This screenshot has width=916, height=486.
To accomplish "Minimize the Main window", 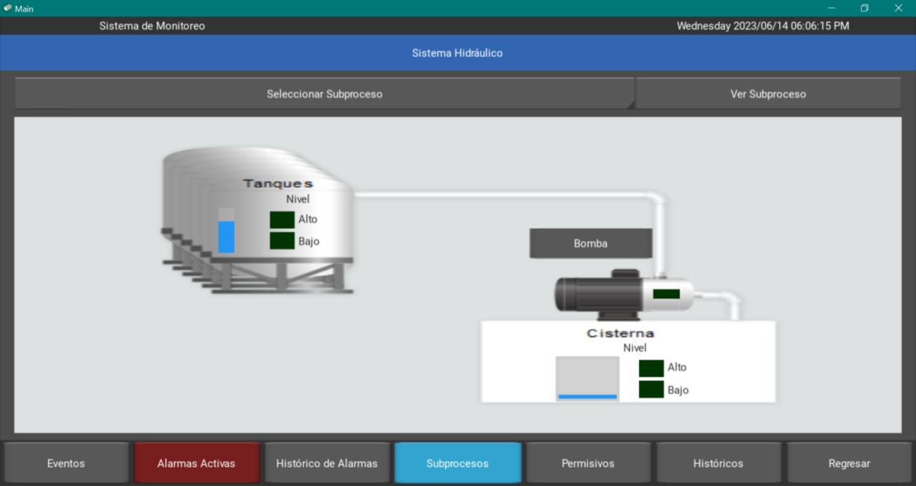I will pos(832,9).
